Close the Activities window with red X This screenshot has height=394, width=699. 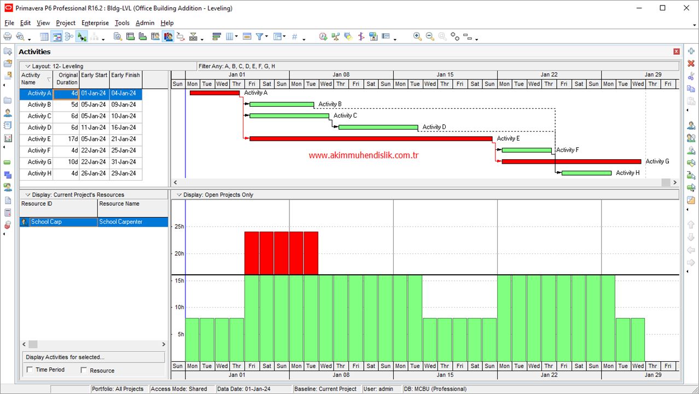[677, 51]
